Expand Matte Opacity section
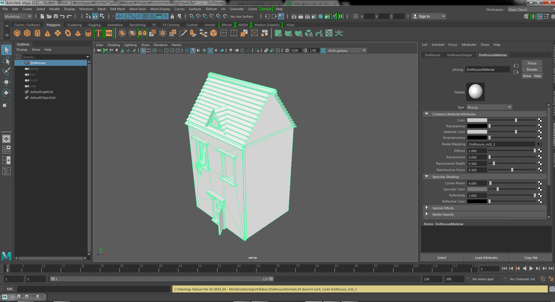The image size is (555, 302). (x=427, y=214)
